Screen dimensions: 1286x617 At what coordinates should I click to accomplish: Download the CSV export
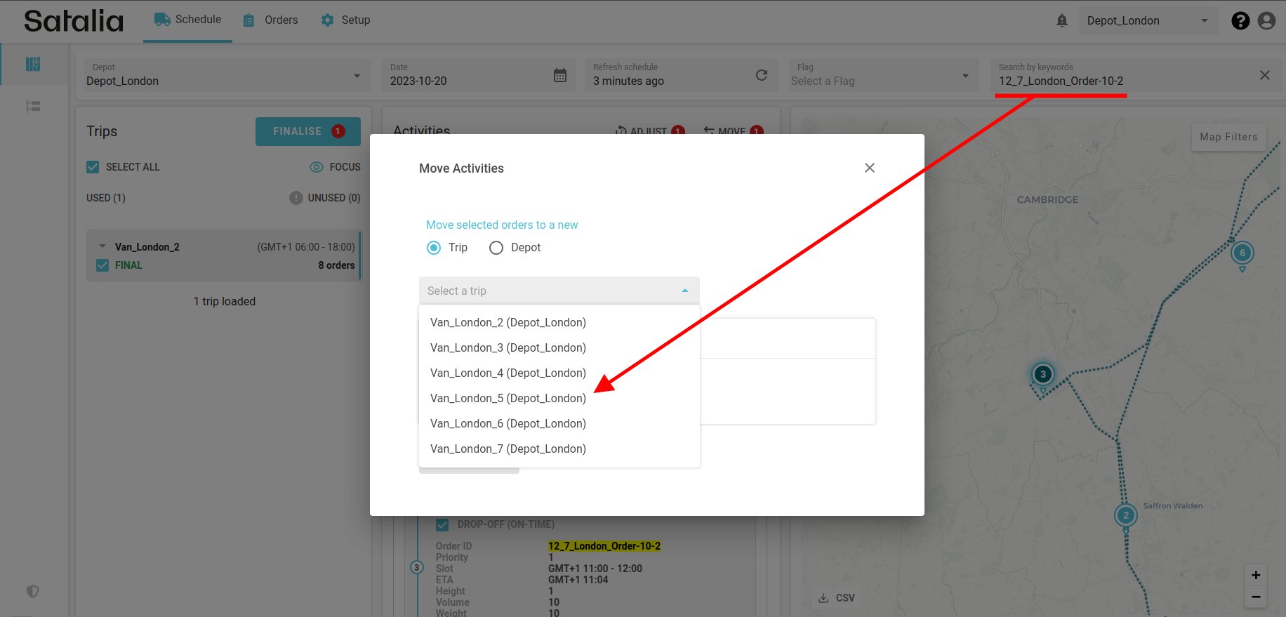pyautogui.click(x=837, y=598)
